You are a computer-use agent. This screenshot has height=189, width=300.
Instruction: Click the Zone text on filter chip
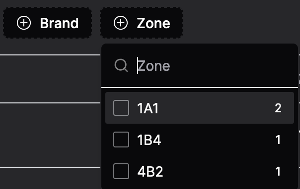coord(153,23)
